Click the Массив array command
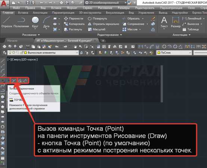Image resolution: width=207 pixels, height=168 pixels. tap(130, 29)
